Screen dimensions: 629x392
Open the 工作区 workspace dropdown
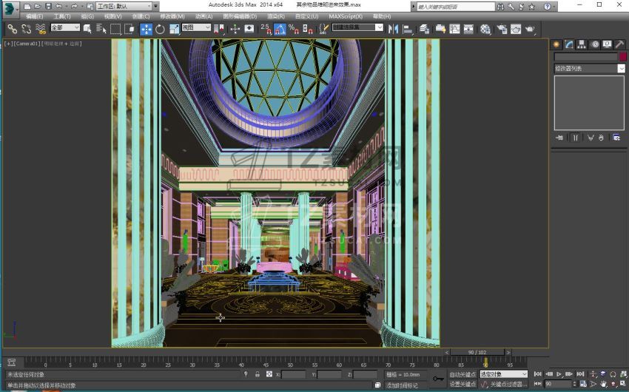coord(123,6)
